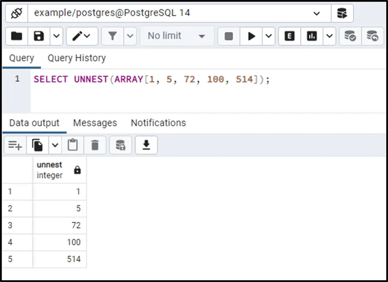
Task: Copy selected rows in Data output
Action: [38, 146]
